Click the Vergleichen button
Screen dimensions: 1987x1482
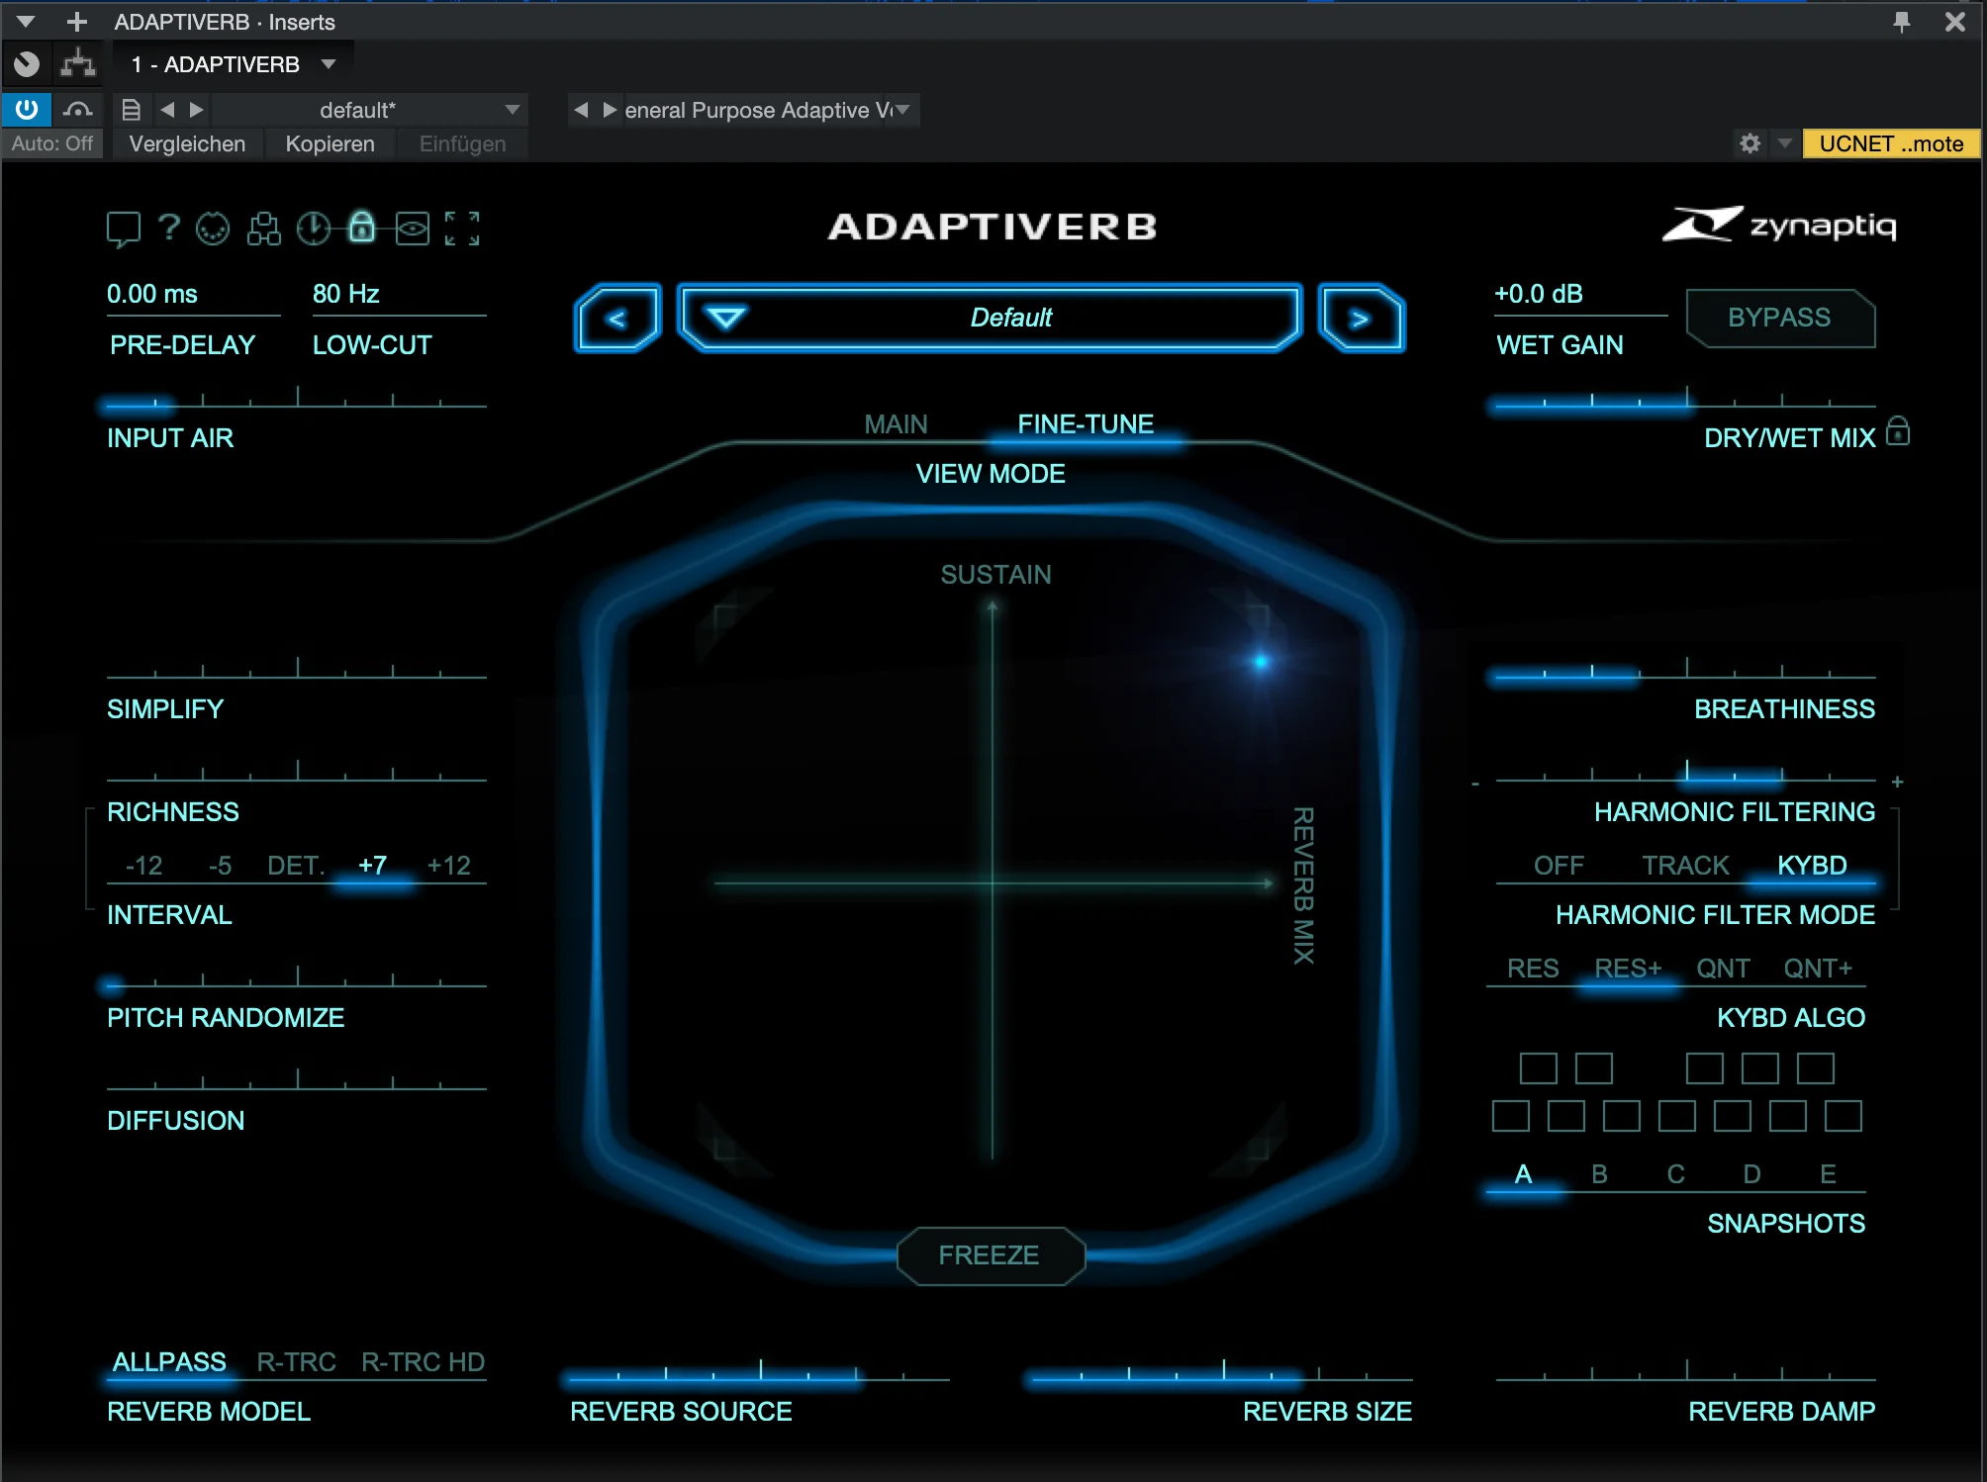pos(187,143)
